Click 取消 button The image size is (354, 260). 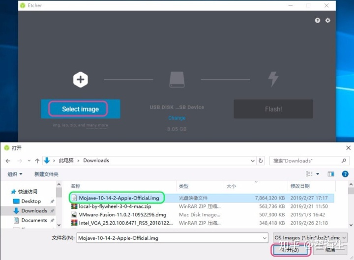[x=330, y=250]
